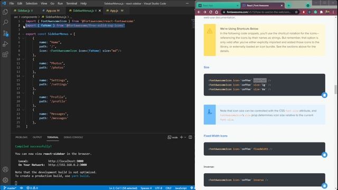Open the browser extensions puzzle icon

click(322, 12)
